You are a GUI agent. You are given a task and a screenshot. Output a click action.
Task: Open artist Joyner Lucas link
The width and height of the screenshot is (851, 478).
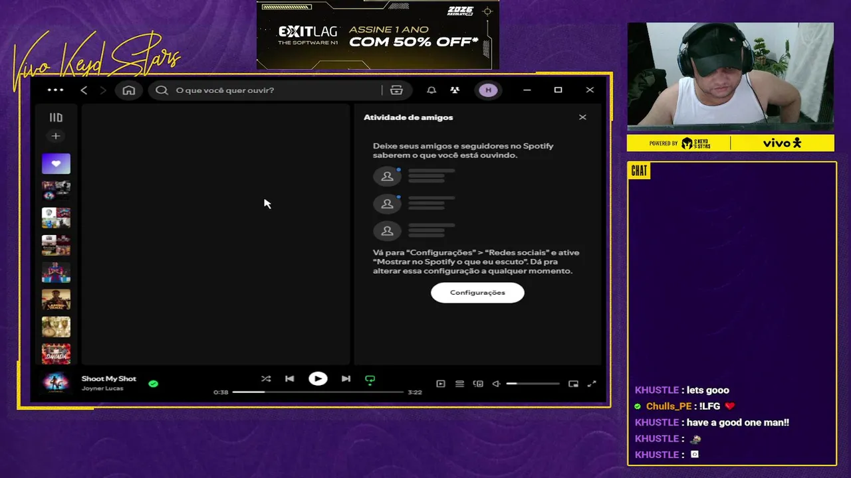tap(102, 388)
